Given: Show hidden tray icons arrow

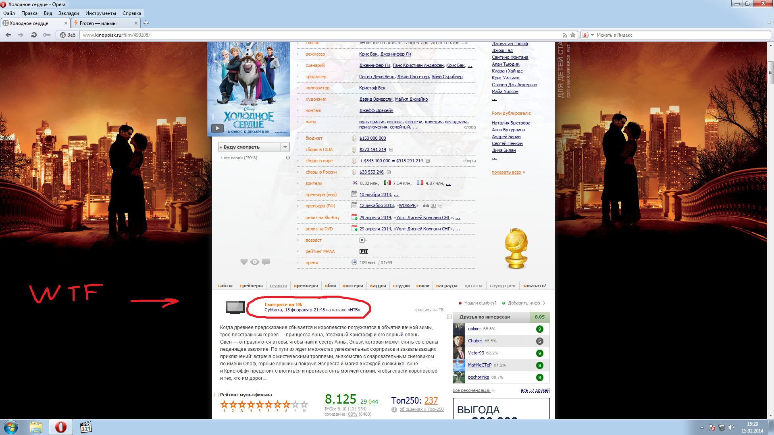Looking at the screenshot, I should 702,427.
